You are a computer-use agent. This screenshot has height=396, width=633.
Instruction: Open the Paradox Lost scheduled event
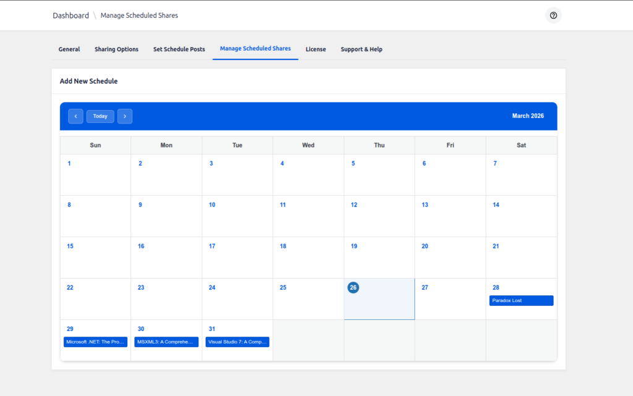pos(521,301)
